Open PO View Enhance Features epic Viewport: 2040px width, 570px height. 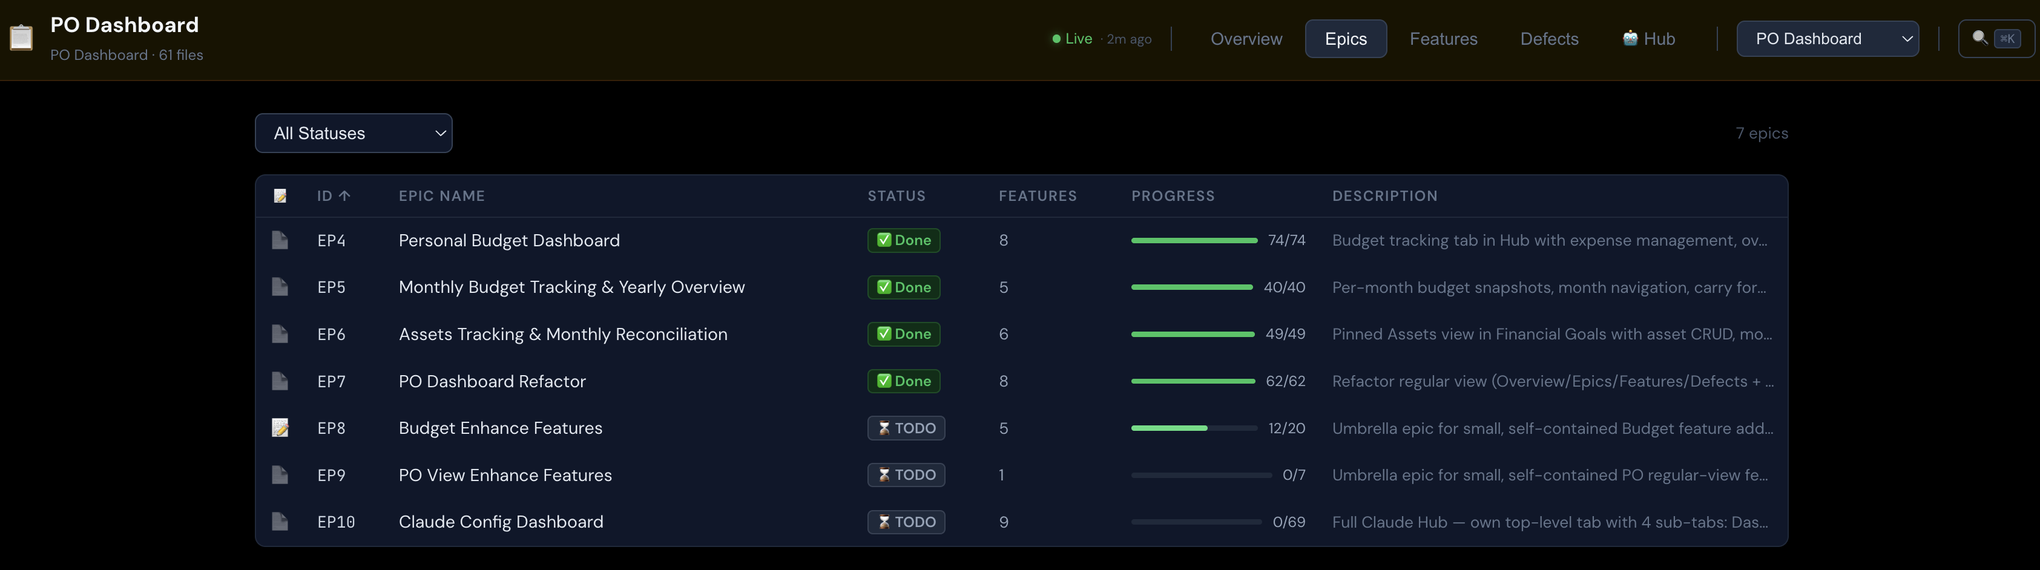coord(504,474)
